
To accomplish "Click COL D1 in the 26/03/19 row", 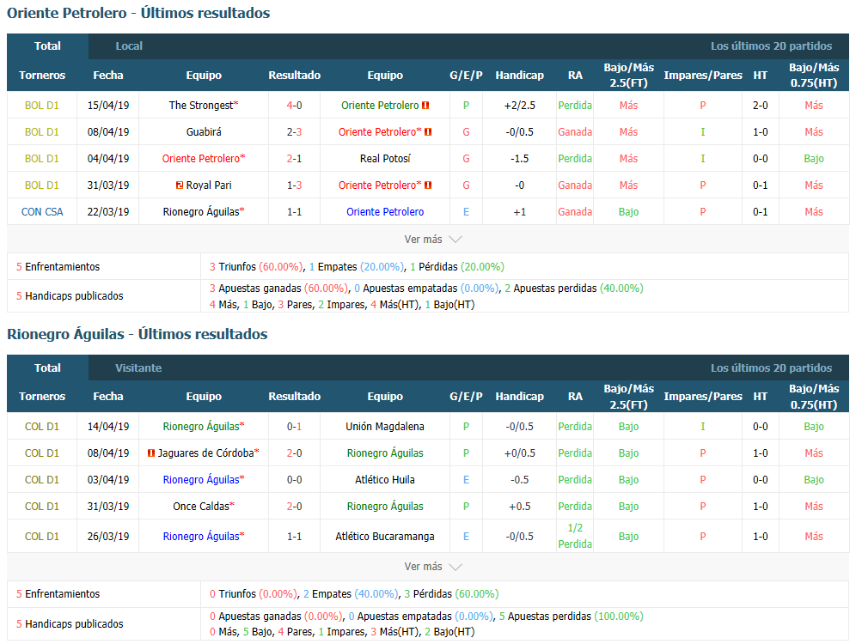I will tap(42, 537).
